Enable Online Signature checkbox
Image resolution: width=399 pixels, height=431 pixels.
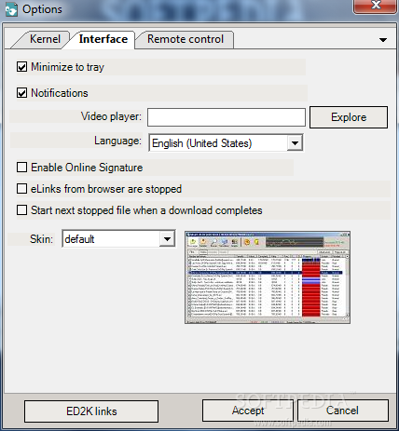coord(21,168)
